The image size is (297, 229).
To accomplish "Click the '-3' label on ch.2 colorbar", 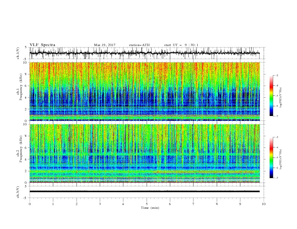I will 276,137.
